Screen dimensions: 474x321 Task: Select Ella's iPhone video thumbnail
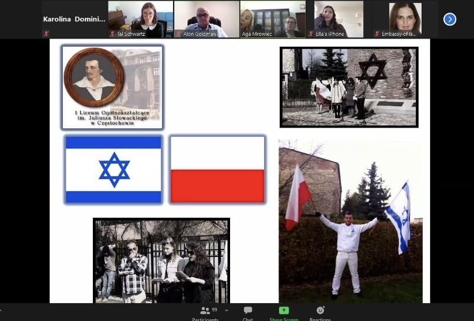point(338,19)
